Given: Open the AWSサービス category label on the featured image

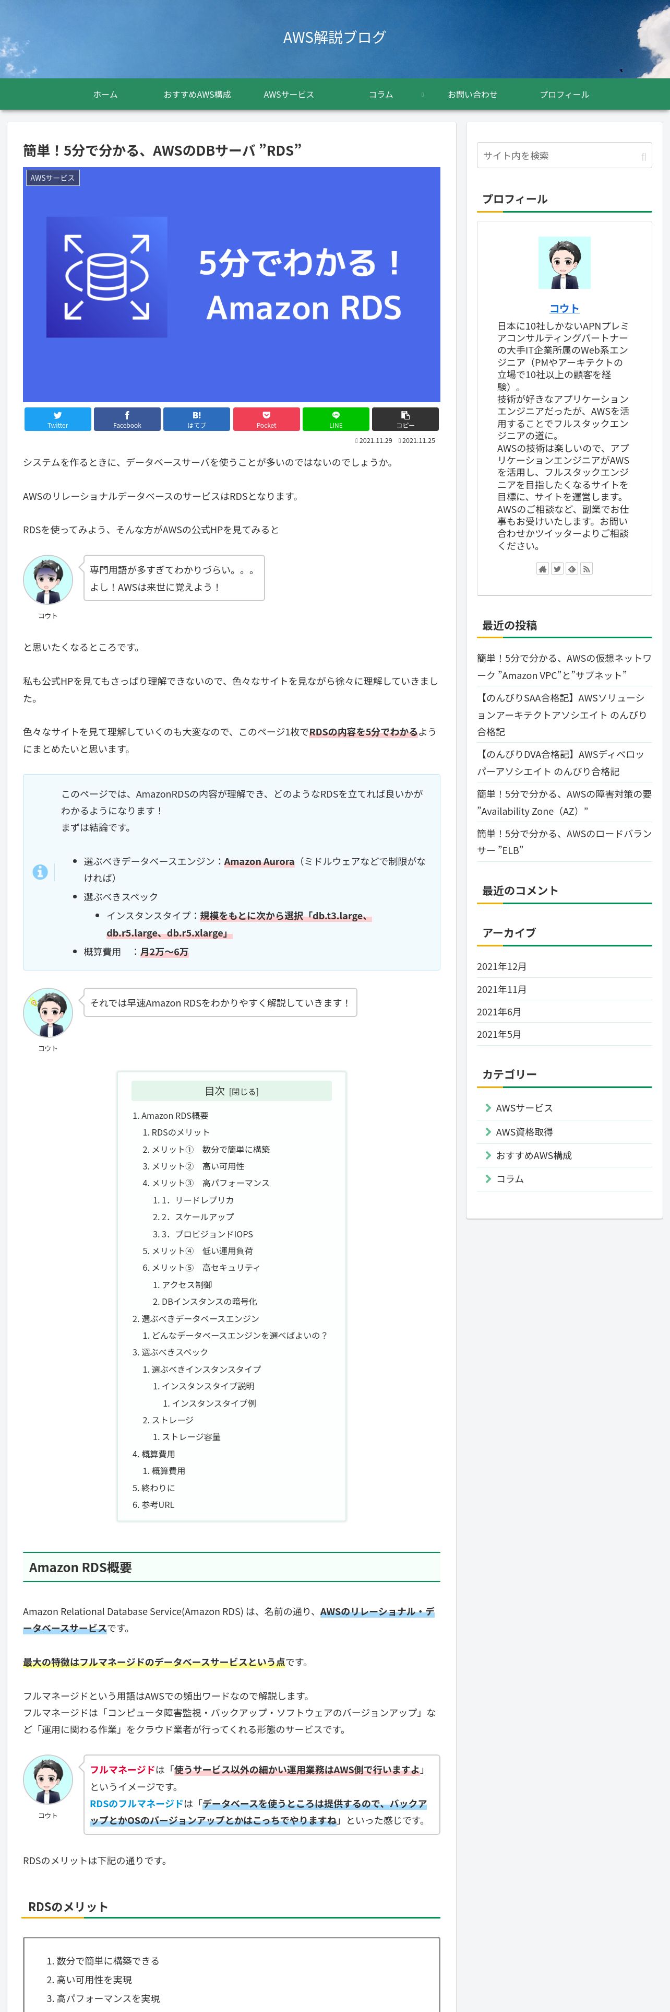Looking at the screenshot, I should [52, 178].
